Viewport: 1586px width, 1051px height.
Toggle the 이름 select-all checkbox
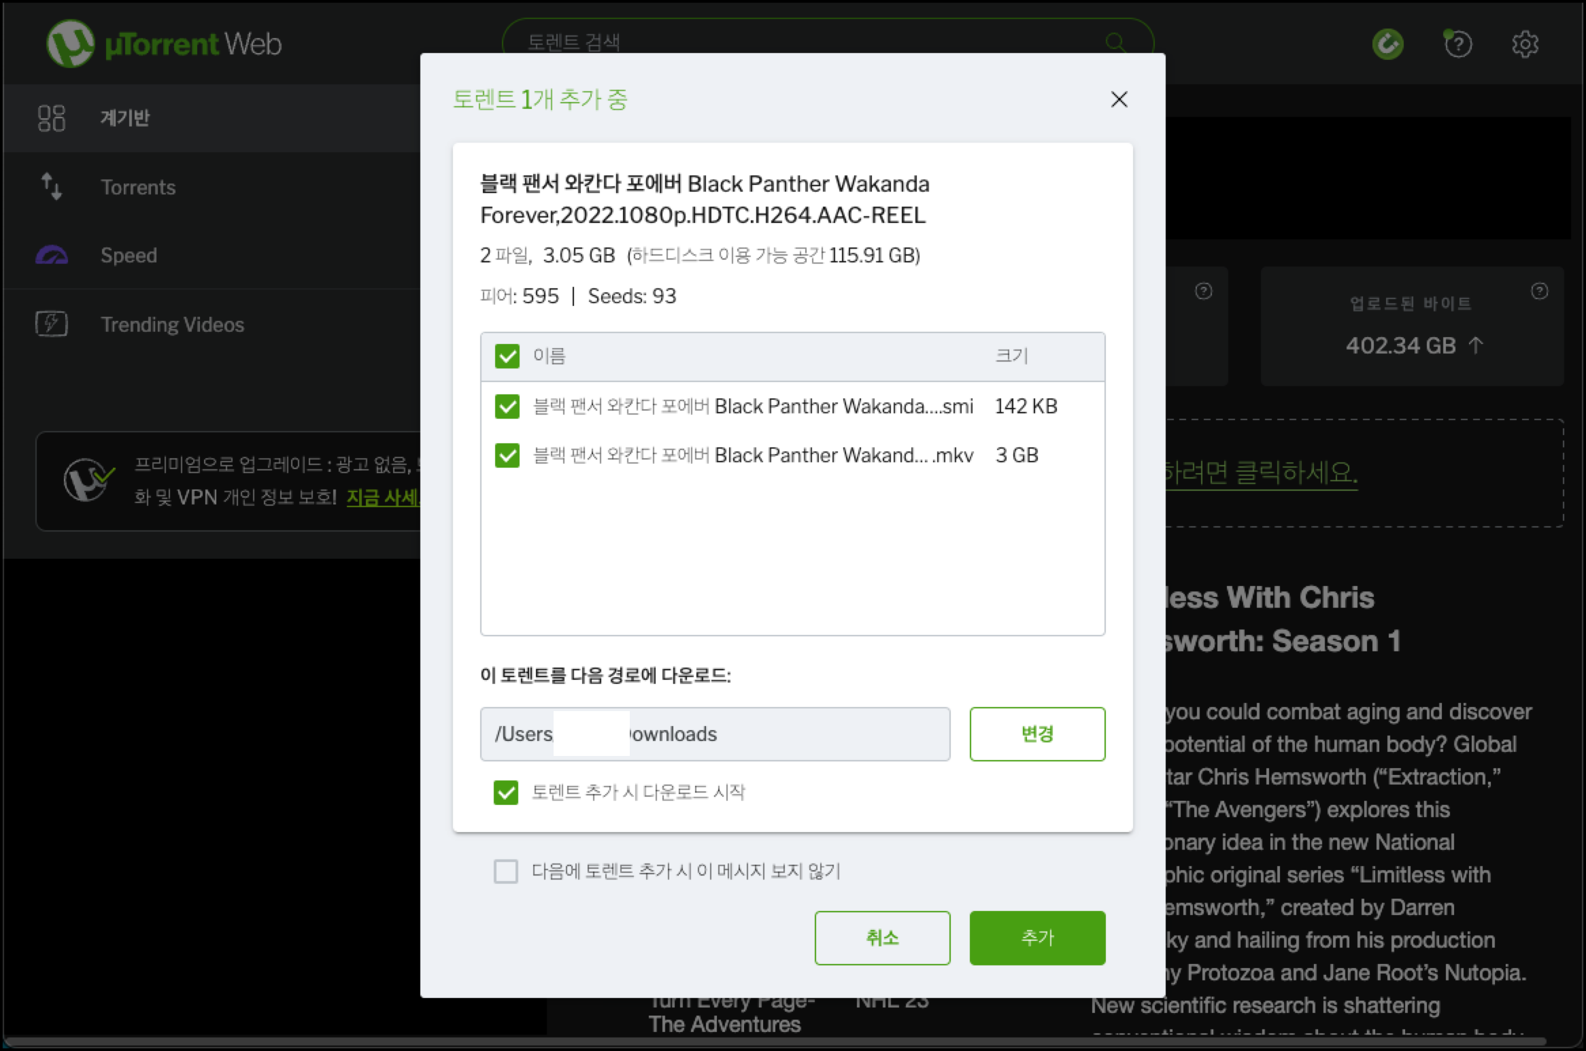coord(507,356)
